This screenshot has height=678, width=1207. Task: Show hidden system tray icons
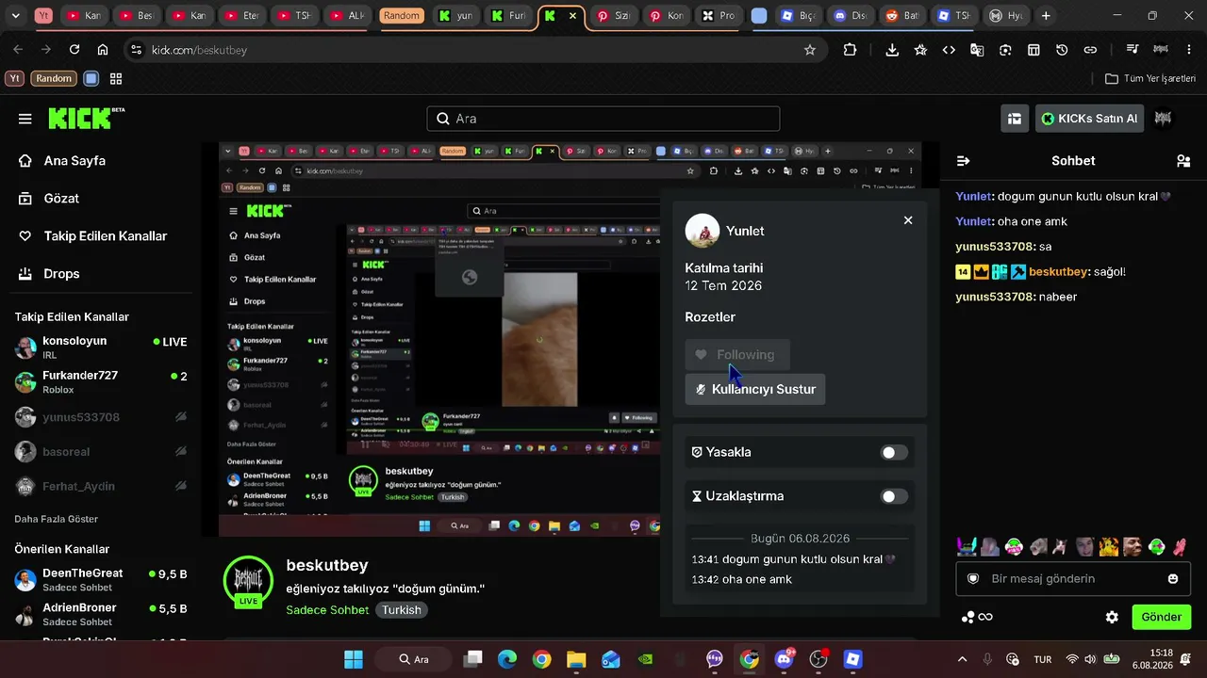coord(962,659)
